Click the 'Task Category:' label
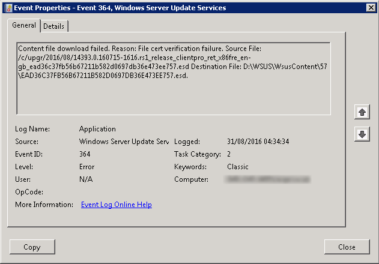This screenshot has height=264, width=379. pyautogui.click(x=198, y=154)
